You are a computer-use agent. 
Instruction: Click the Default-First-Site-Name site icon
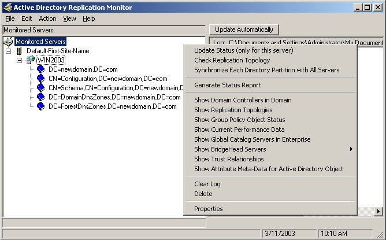pyautogui.click(x=19, y=51)
